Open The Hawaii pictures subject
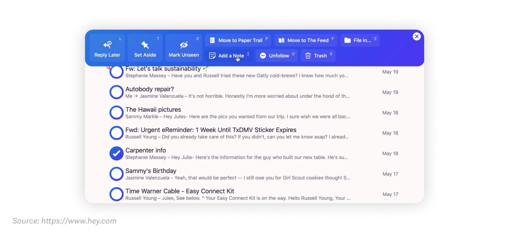Viewport: 509px width, 237px height. tap(153, 109)
